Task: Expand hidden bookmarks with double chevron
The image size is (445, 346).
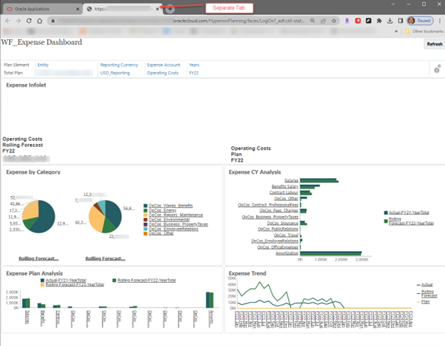Action: [396, 31]
